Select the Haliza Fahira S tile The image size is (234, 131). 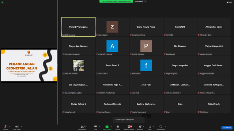pyautogui.click(x=79, y=104)
